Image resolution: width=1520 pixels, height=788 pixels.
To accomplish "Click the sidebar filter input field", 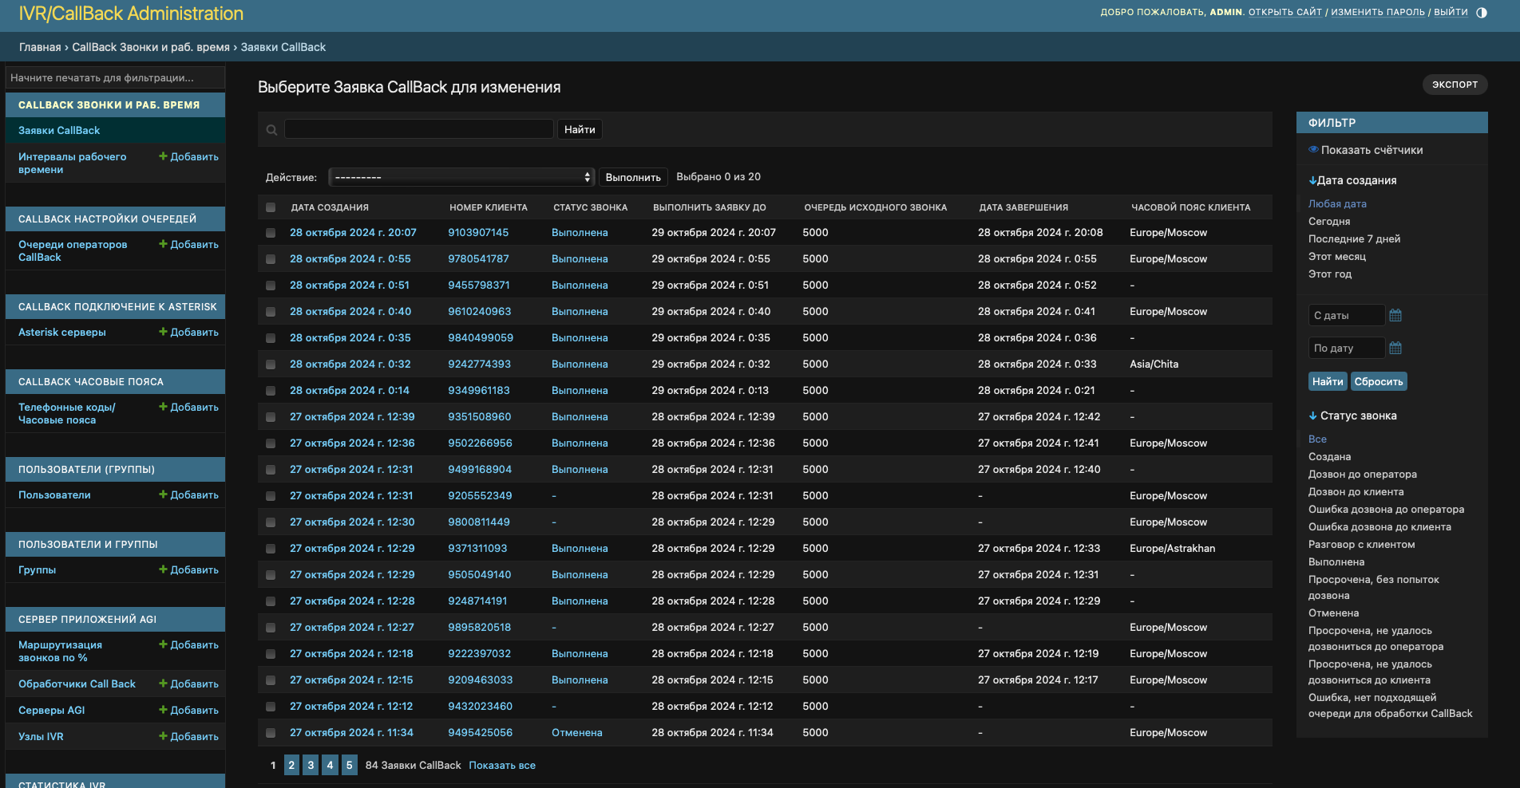I will 115,78.
